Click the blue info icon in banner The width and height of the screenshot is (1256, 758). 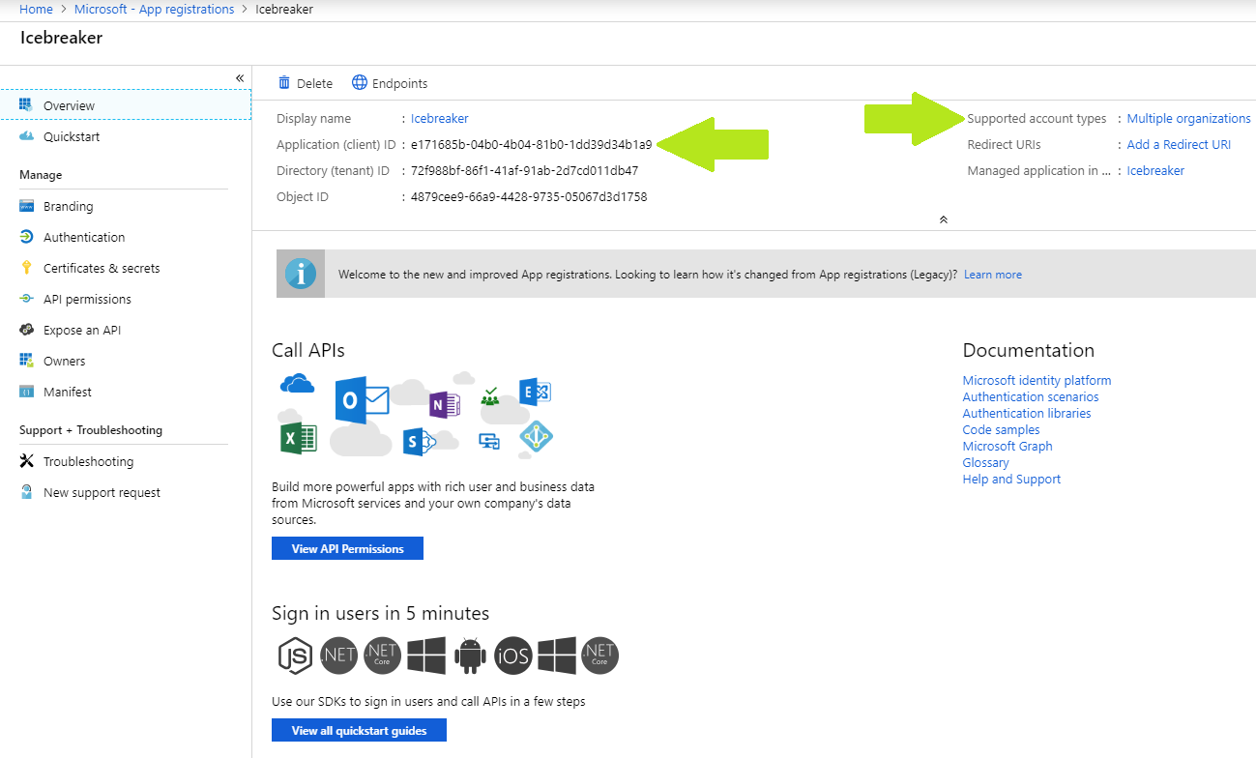(301, 274)
